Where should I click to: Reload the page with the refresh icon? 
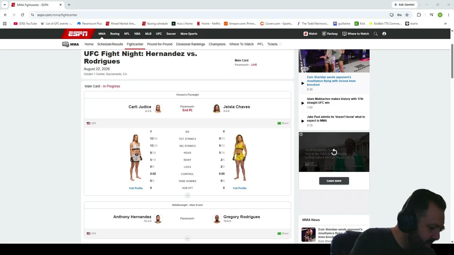(x=22, y=15)
